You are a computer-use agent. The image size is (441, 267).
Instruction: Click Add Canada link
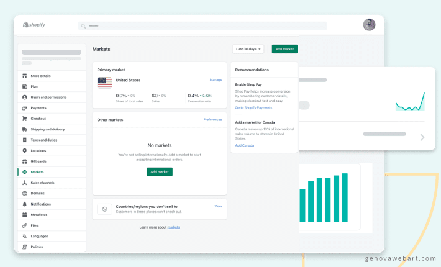[x=244, y=145]
